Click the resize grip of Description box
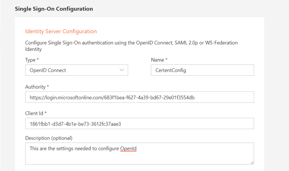Screen dimensions: 289x171 click(252, 163)
